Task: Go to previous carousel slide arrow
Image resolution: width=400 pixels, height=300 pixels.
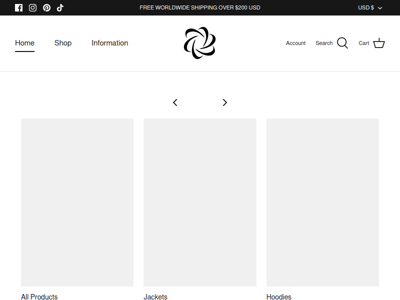Action: [x=175, y=102]
